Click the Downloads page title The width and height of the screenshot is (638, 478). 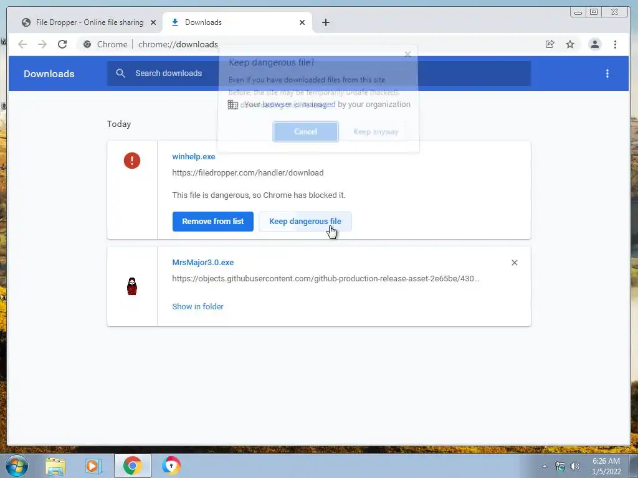[49, 74]
